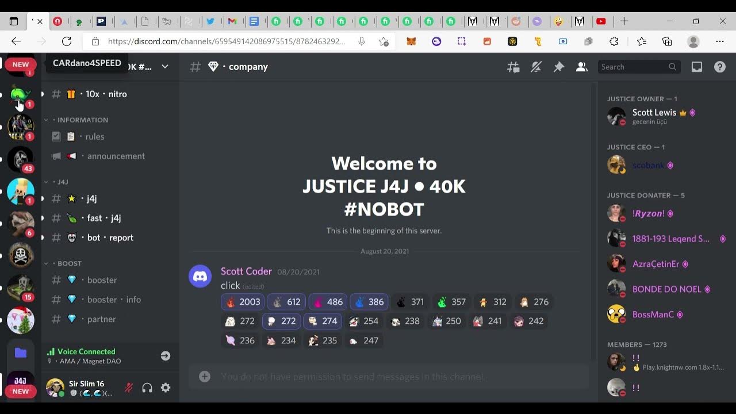Viewport: 736px width, 414px height.
Task: Toggle the 612 reaction
Action: point(286,302)
